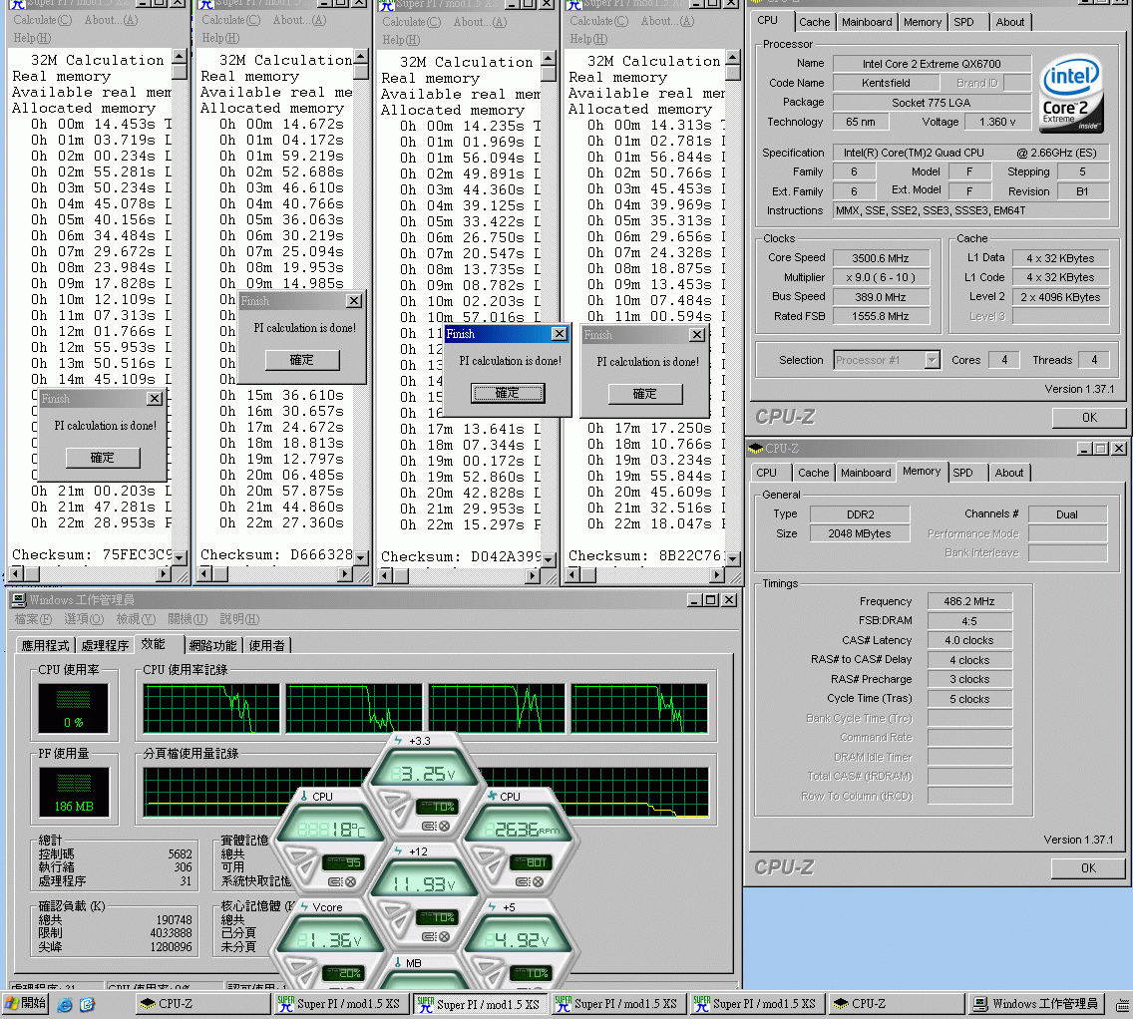The height and width of the screenshot is (1019, 1133).
Task: Click the CAS# Latency 4.0 clocks value
Action: coord(969,640)
